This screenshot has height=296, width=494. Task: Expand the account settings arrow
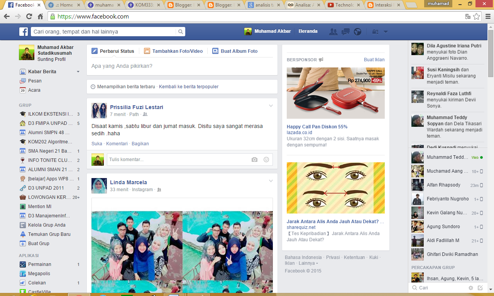pos(386,31)
